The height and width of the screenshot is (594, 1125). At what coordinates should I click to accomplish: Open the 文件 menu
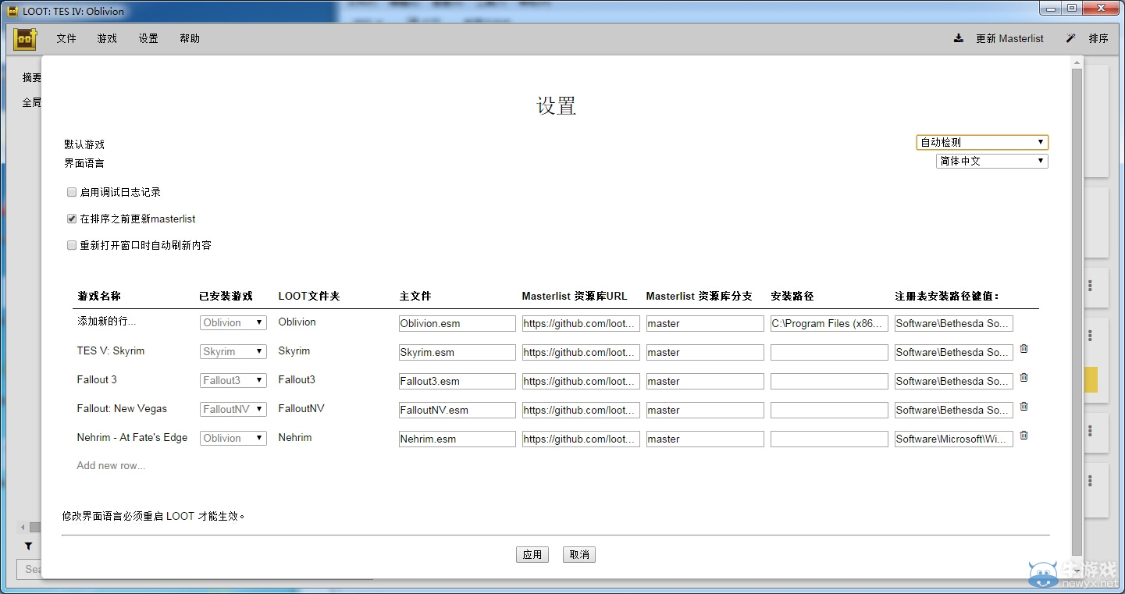66,38
